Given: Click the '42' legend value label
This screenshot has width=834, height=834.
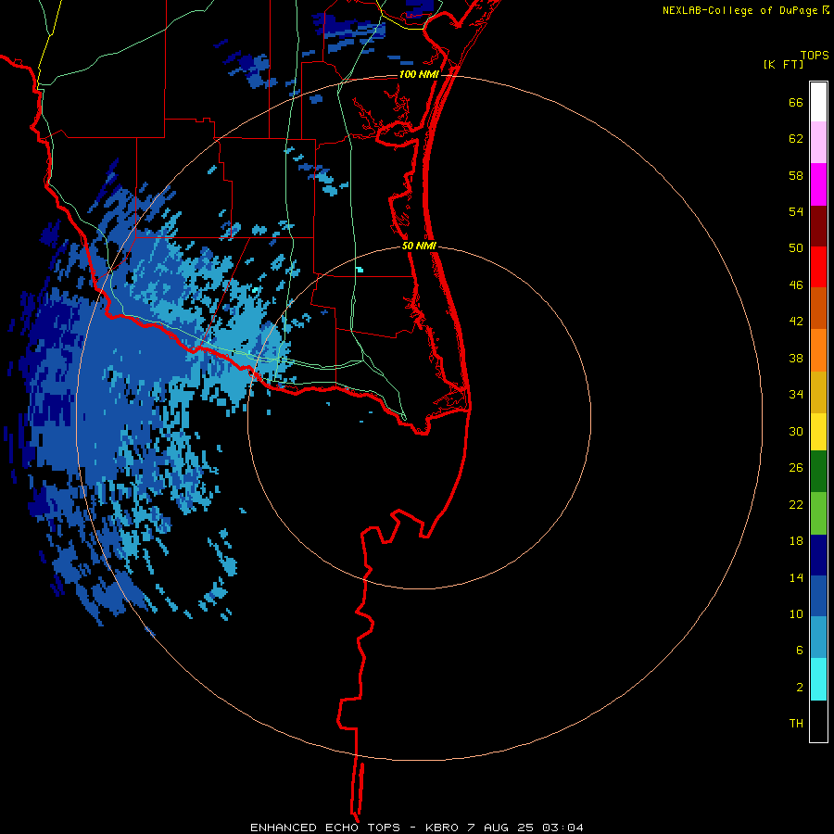Looking at the screenshot, I should (x=796, y=321).
